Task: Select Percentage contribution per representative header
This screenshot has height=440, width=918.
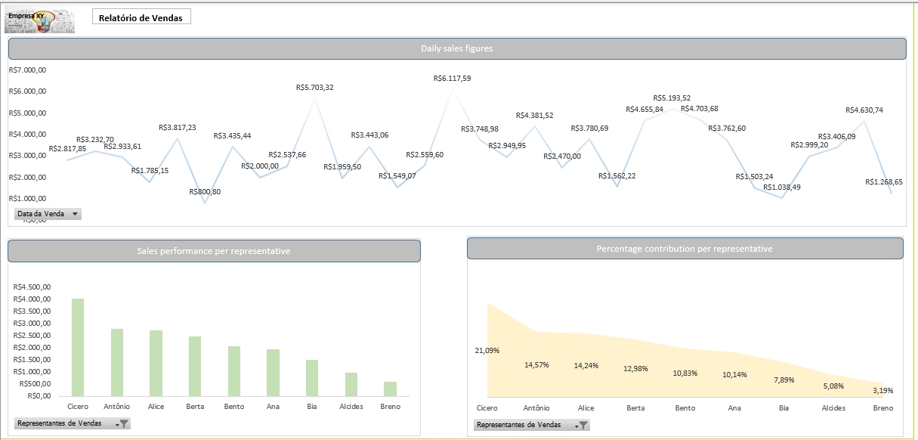Action: click(x=685, y=248)
